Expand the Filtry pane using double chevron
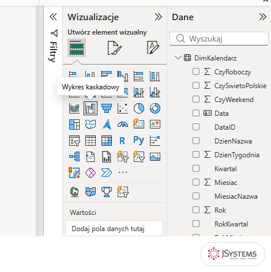 pyautogui.click(x=53, y=17)
